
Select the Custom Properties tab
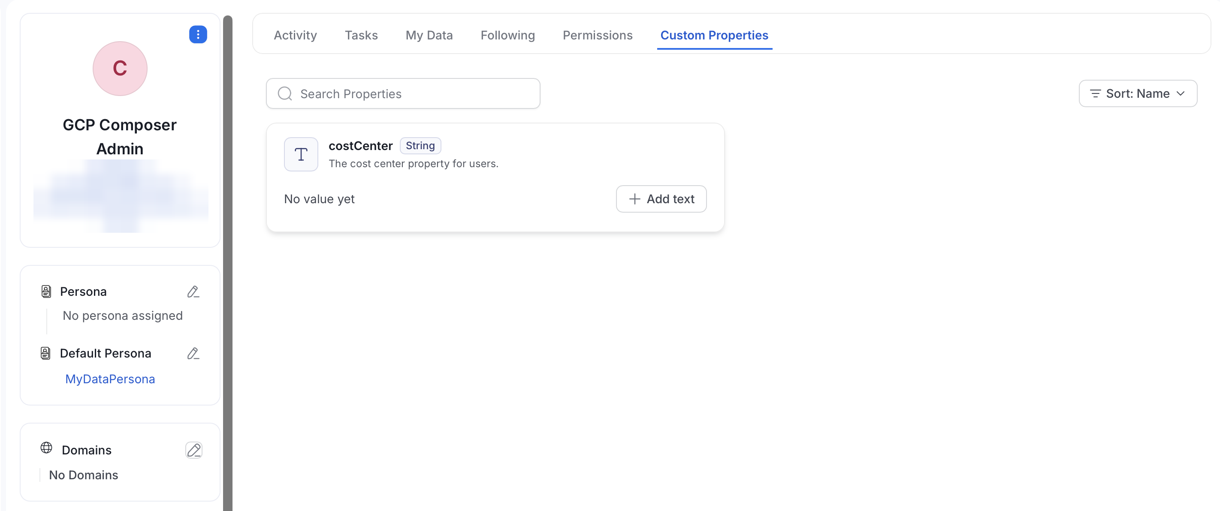[714, 35]
